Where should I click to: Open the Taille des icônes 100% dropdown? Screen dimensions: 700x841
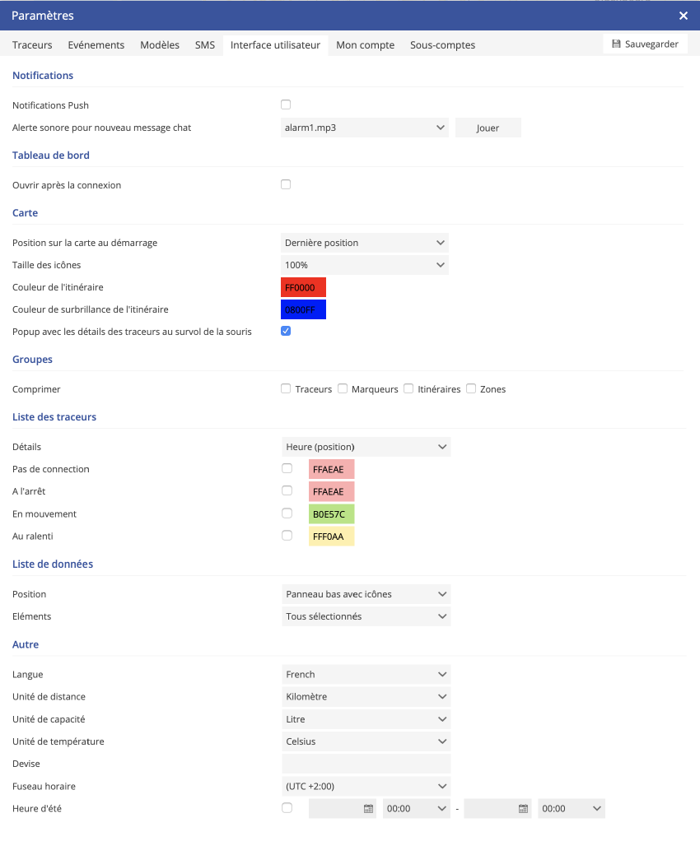(x=364, y=265)
